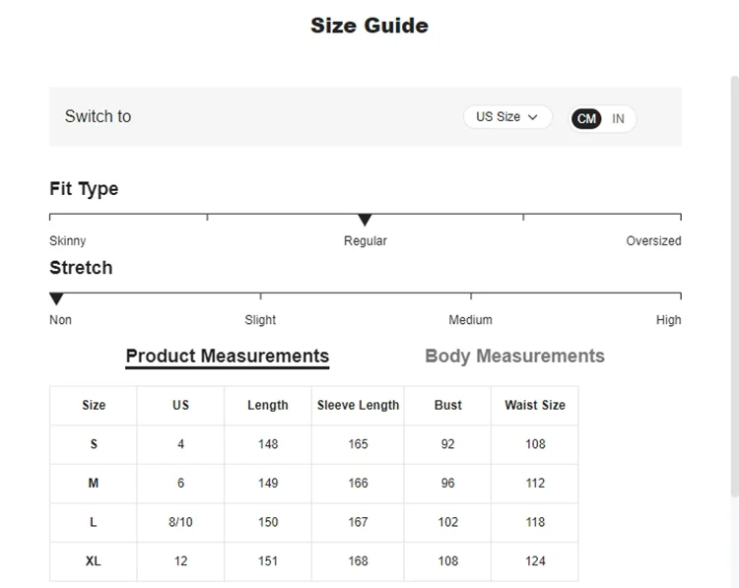Click the Sleeve Length column header
The image size is (739, 588).
pos(359,405)
